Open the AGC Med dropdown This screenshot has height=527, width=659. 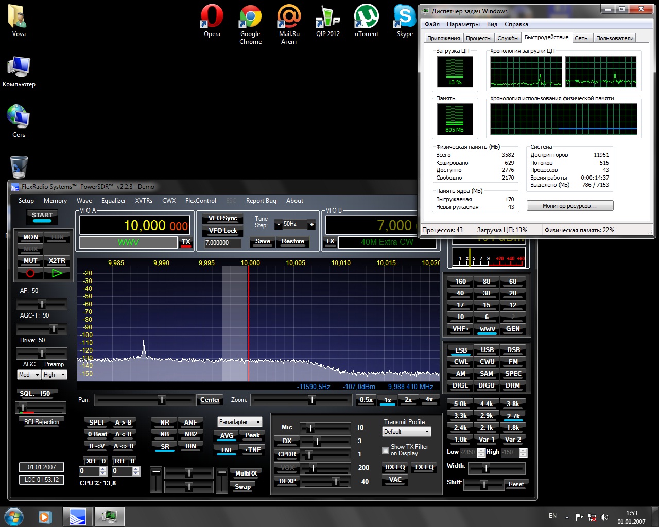(29, 375)
